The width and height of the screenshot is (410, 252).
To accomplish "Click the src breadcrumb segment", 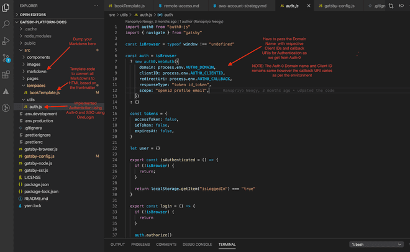I will point(112,15).
